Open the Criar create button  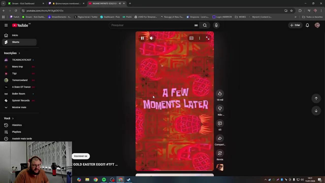pyautogui.click(x=295, y=25)
